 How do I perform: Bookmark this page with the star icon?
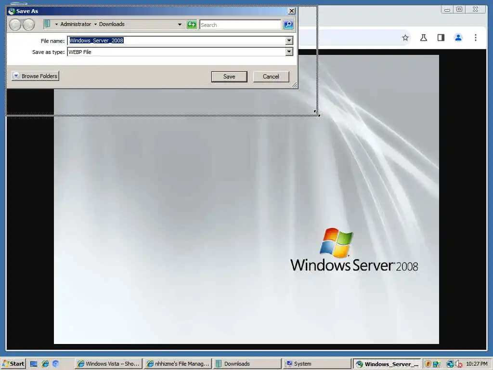pyautogui.click(x=405, y=38)
